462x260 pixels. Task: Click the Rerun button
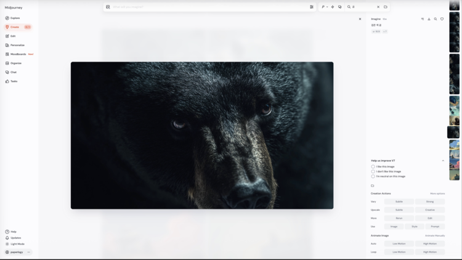click(399, 218)
